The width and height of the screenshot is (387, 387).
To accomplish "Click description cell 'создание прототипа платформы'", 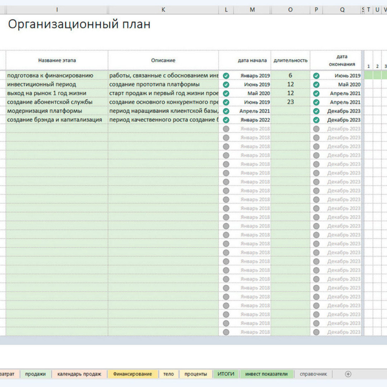I will tap(154, 85).
